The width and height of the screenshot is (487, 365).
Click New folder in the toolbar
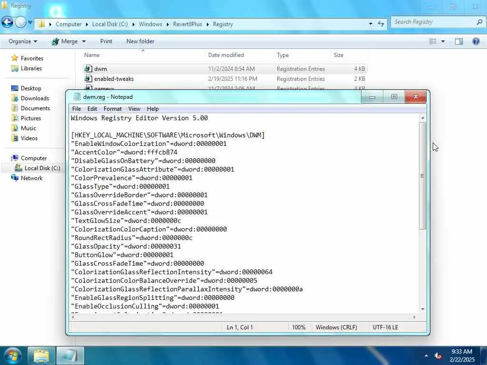pyautogui.click(x=140, y=41)
